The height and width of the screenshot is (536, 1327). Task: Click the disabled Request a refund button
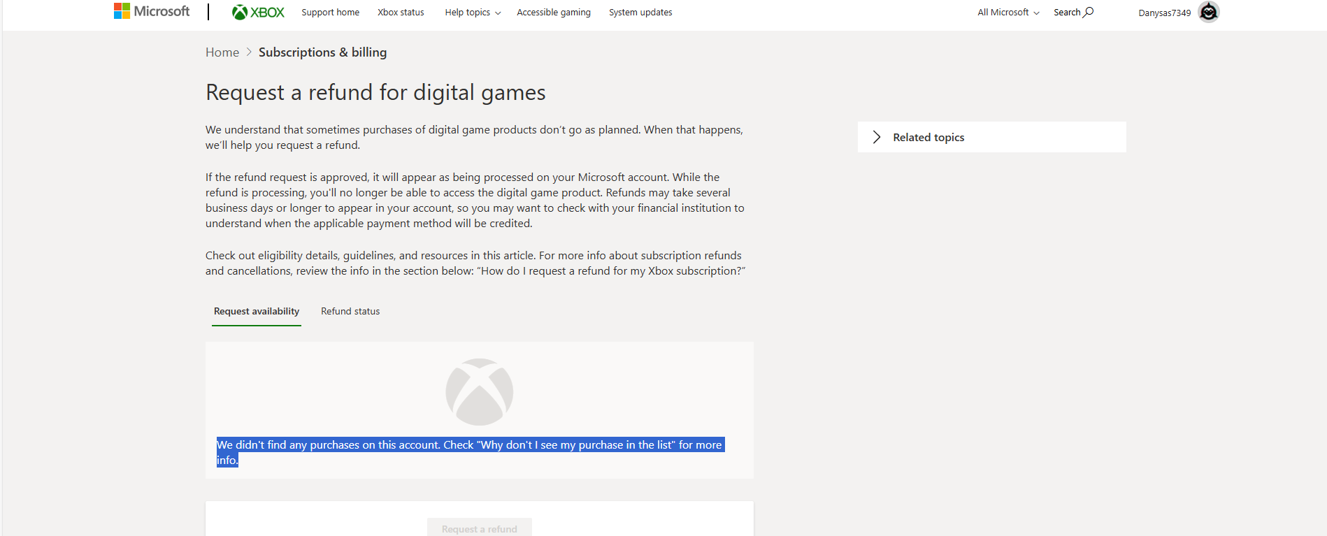tap(480, 528)
